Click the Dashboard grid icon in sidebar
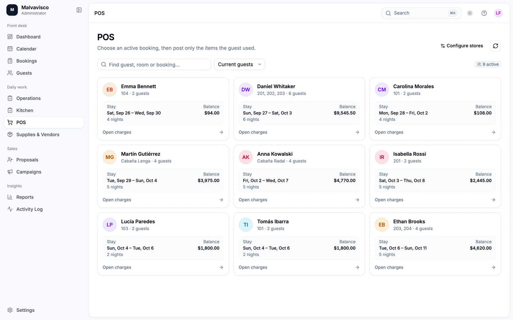 point(10,37)
